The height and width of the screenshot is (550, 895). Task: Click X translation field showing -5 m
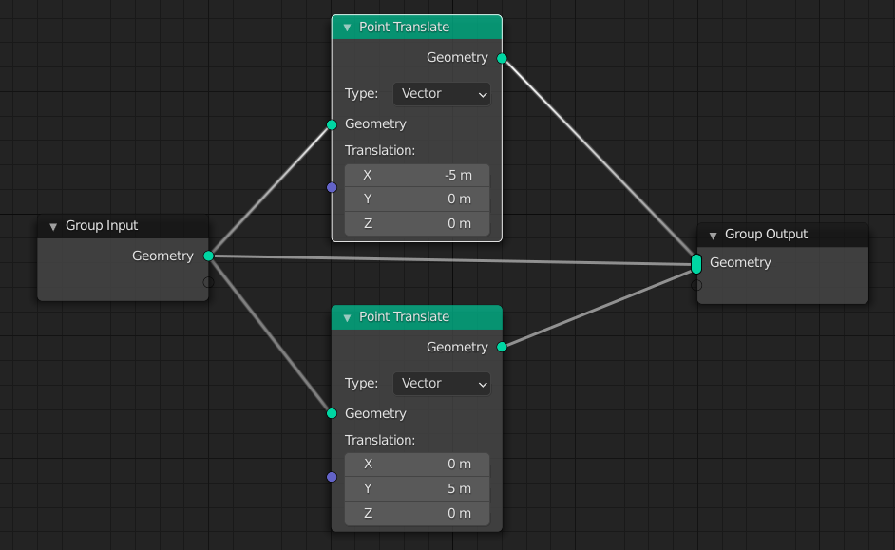tap(417, 175)
